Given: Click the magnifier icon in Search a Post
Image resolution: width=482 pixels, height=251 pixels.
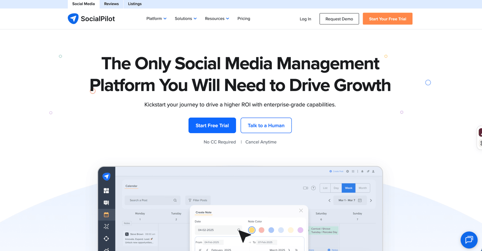Looking at the screenshot, I should pos(175,200).
